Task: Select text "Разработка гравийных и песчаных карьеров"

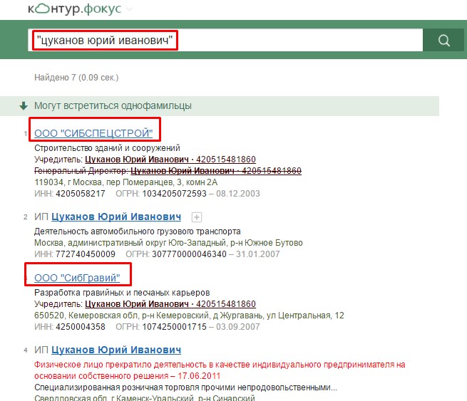Action: 122,293
